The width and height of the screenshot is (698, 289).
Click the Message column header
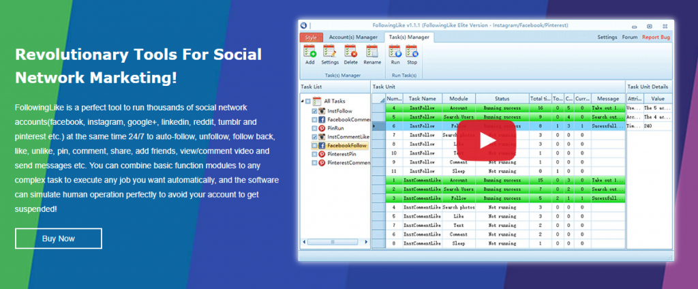point(608,99)
